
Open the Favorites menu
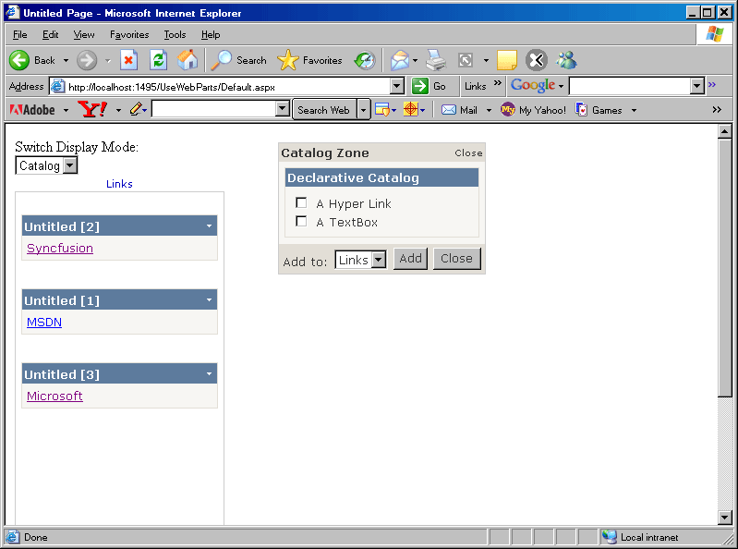(x=128, y=34)
